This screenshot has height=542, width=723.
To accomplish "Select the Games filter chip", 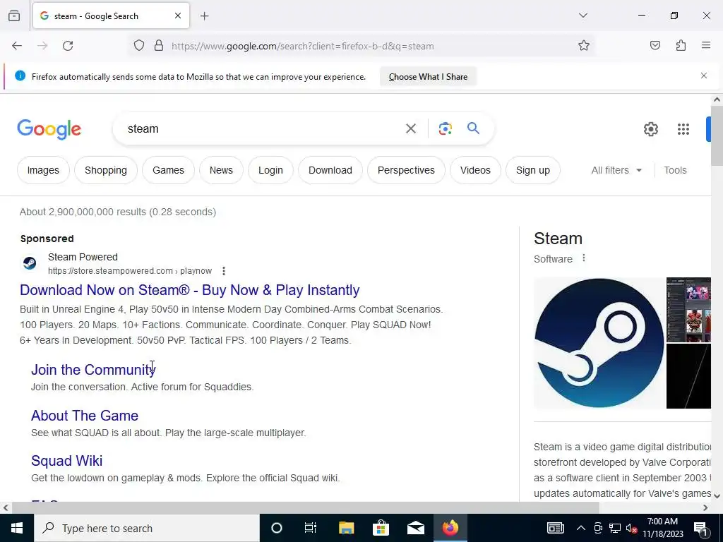I will pos(168,170).
